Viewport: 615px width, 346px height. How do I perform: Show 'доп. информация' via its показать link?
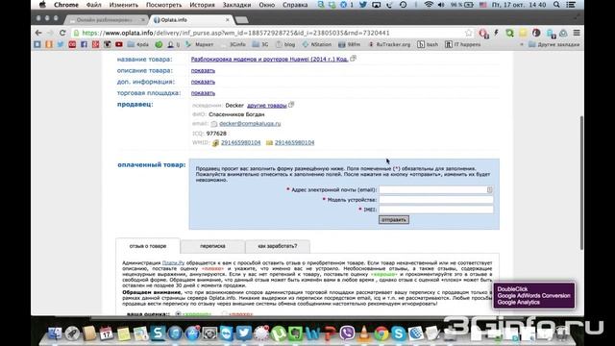(203, 82)
